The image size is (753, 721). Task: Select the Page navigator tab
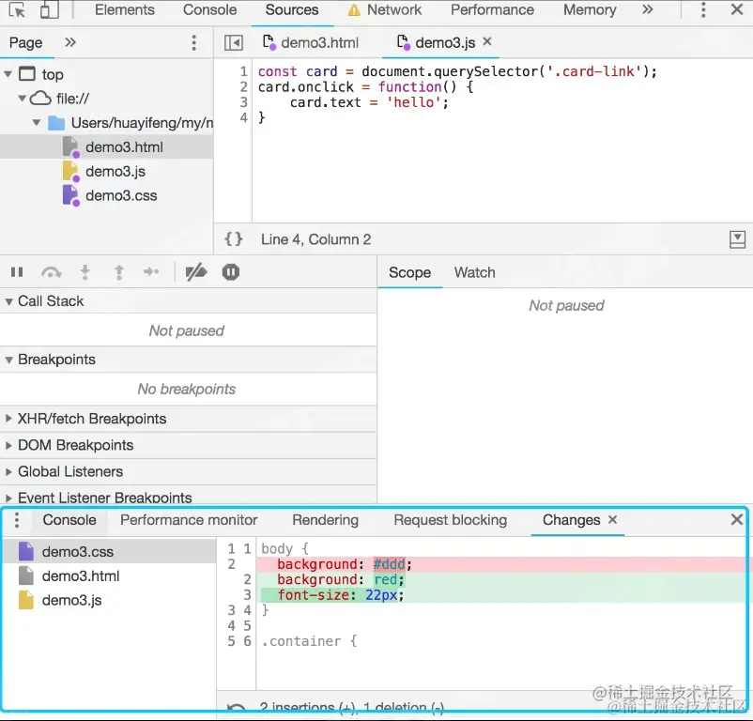pyautogui.click(x=26, y=43)
